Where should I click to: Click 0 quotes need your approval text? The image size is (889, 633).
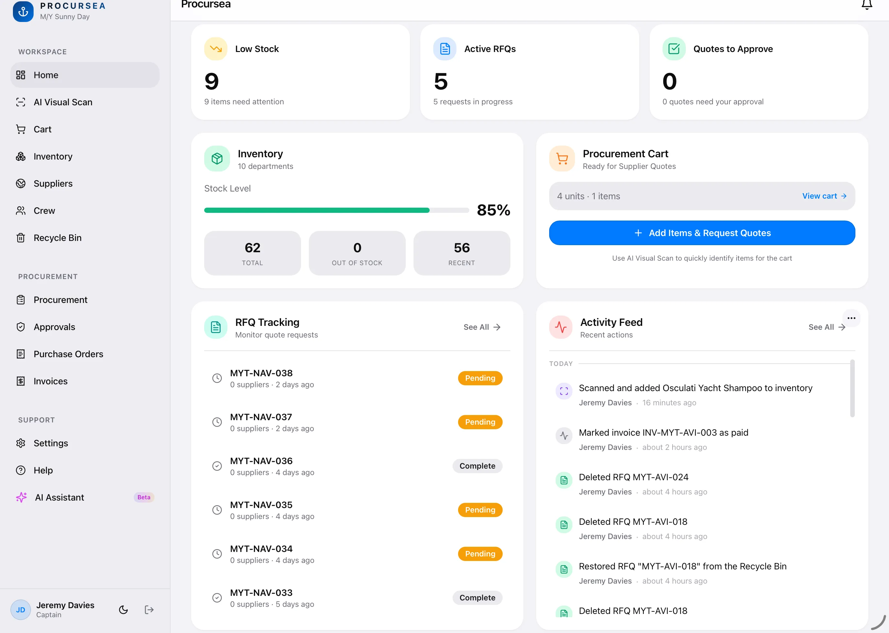coord(713,102)
